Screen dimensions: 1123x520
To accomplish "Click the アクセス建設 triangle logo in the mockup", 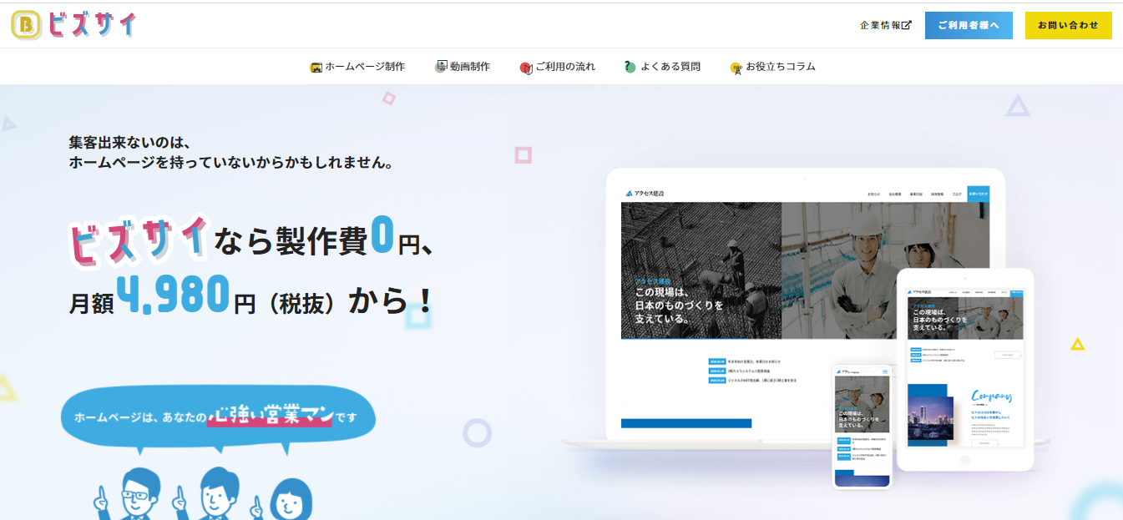I will (x=629, y=193).
